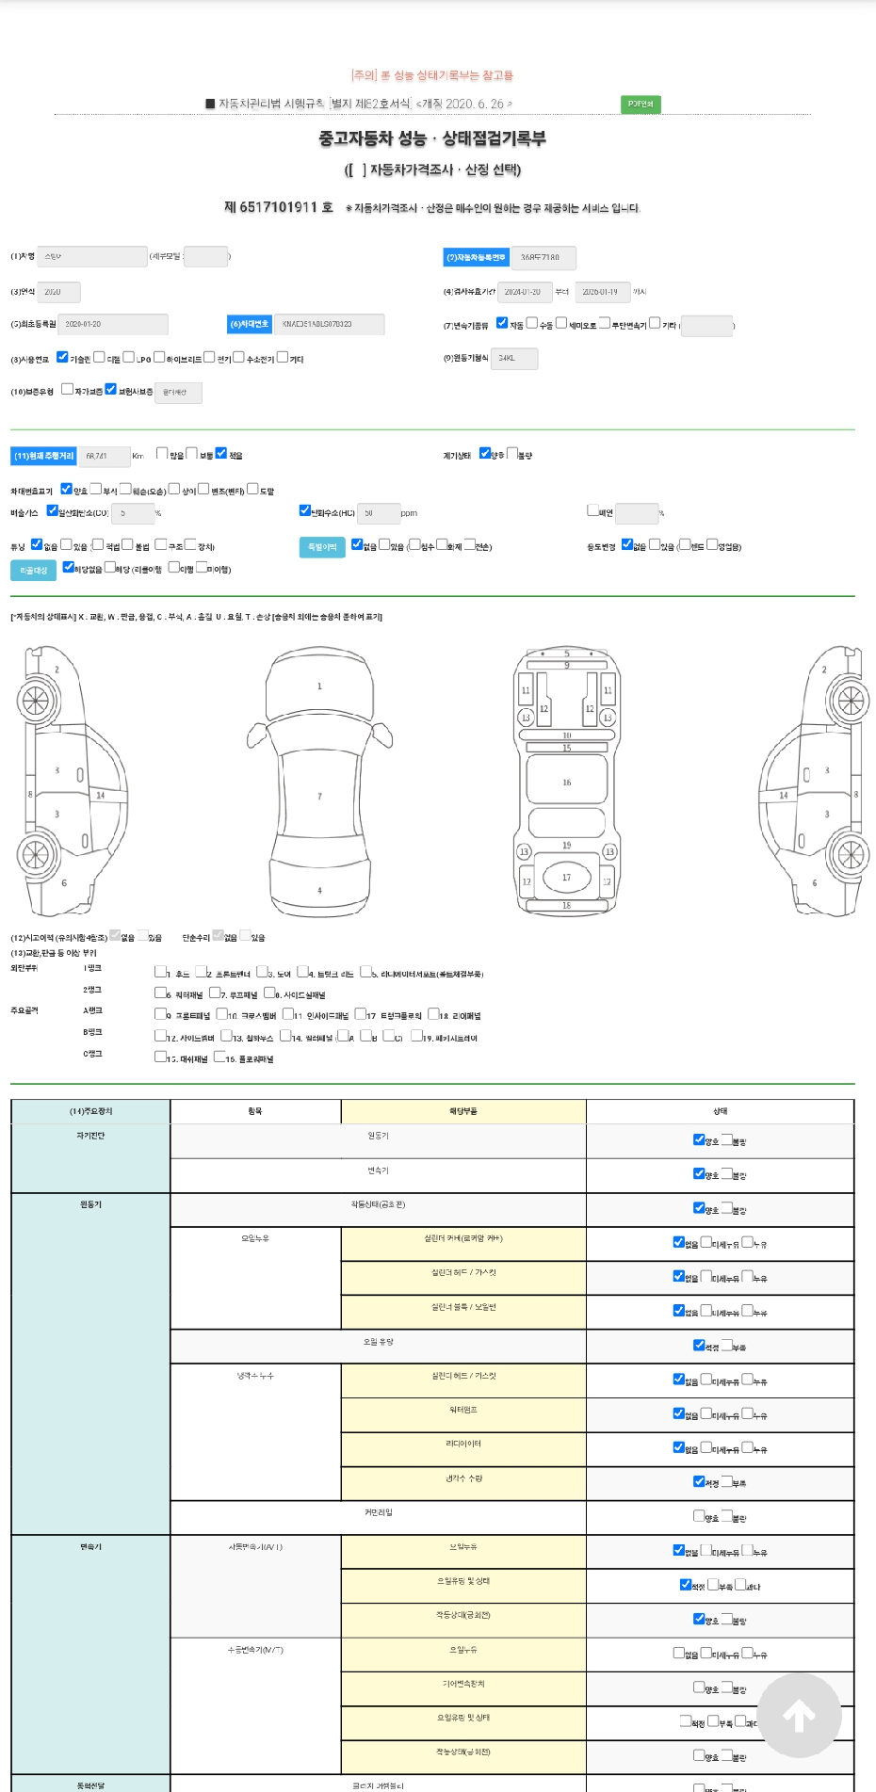Toggle the 차대번호표기 양호 checkbox
Screen dimensions: 876x1792
66,489
